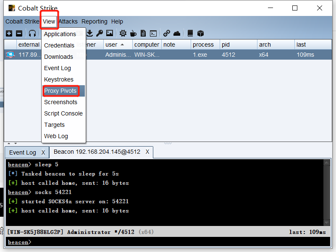Viewport: 336px width, 252px height.
Task: Open the Reporting menu
Action: [94, 22]
